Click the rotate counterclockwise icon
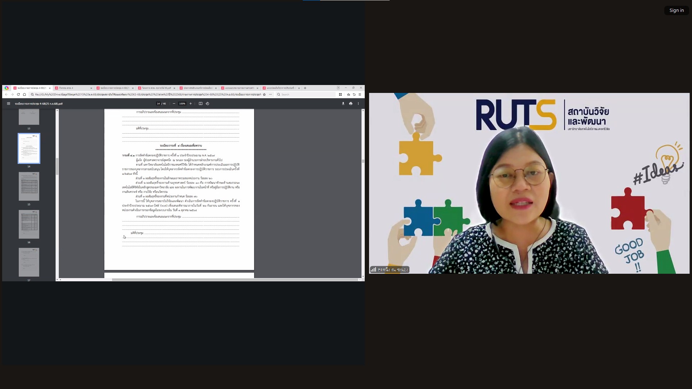This screenshot has height=389, width=692. coord(208,104)
